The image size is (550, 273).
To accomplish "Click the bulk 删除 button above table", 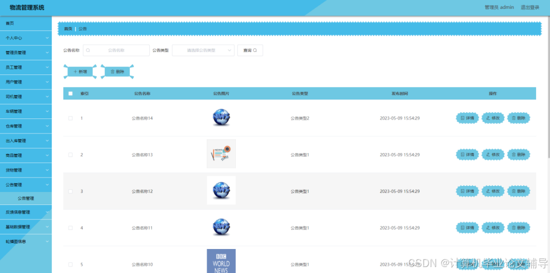I will coord(117,71).
